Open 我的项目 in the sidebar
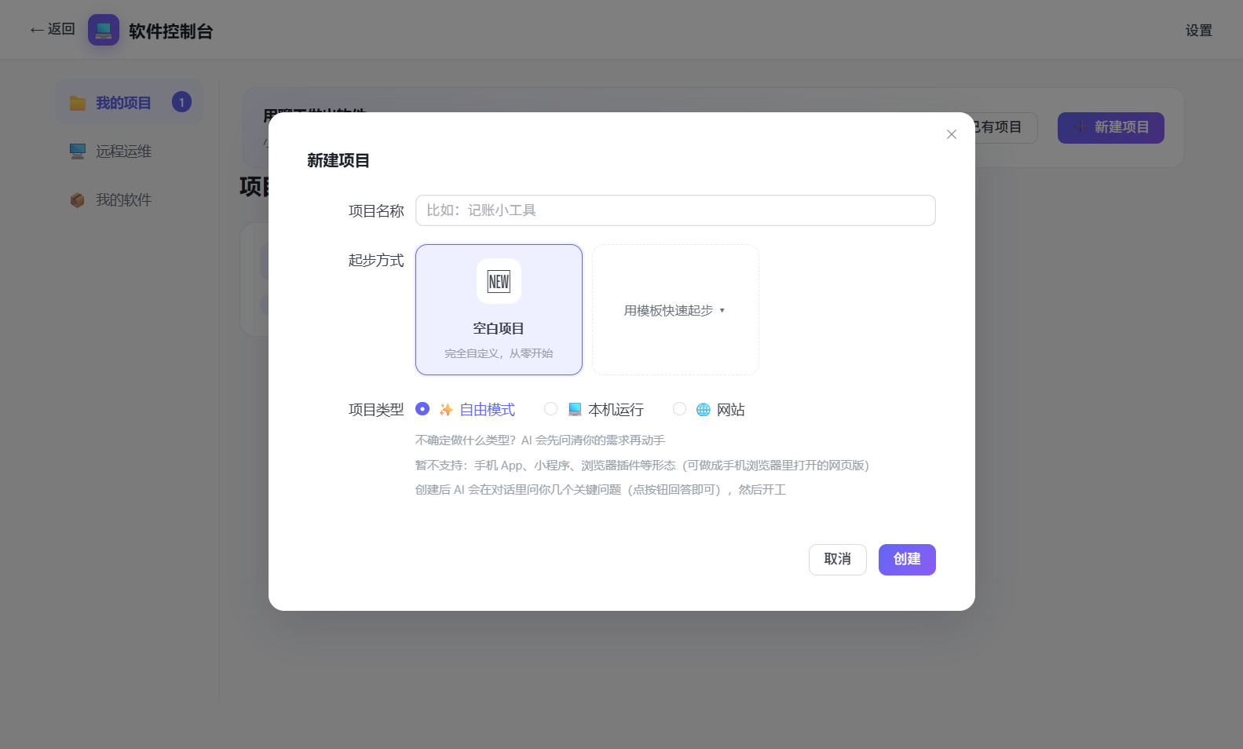The height and width of the screenshot is (749, 1243). coord(129,102)
